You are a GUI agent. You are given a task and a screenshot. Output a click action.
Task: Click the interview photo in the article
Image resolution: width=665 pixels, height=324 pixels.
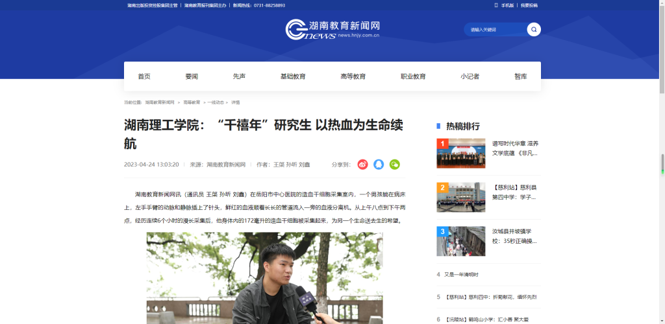(265, 278)
